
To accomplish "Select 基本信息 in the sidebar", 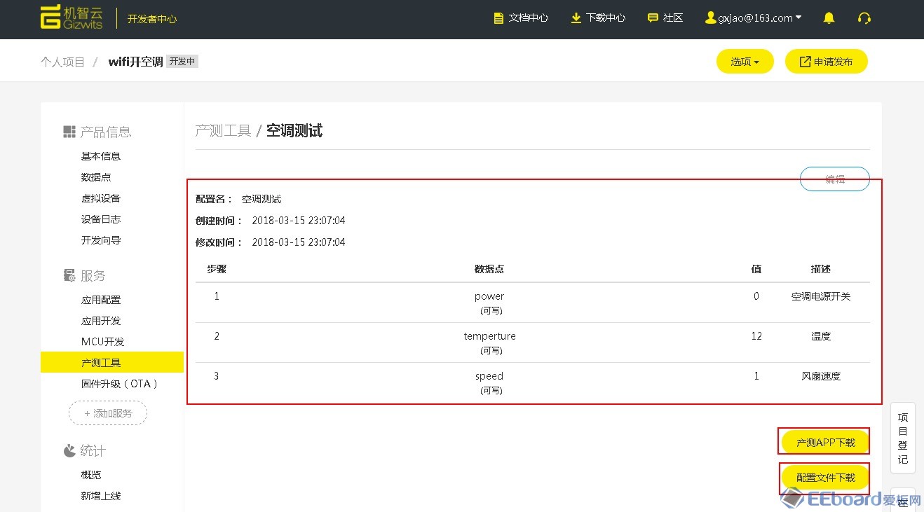I will (x=101, y=156).
